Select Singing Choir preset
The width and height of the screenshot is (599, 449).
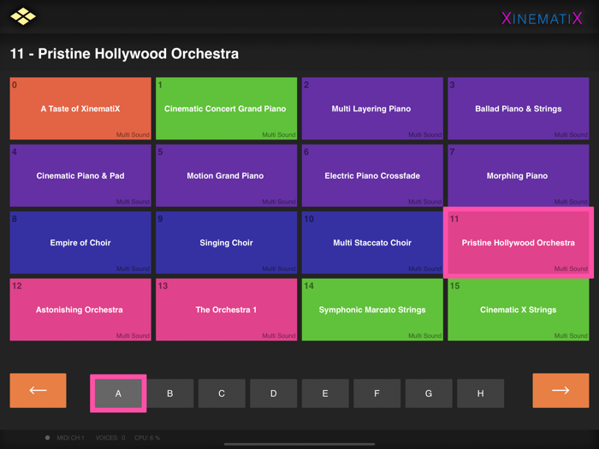pyautogui.click(x=226, y=242)
